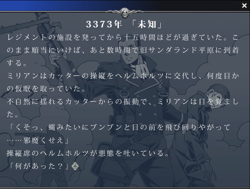The width and height of the screenshot is (250, 189).
Task: Click the short line 「する。」
Action: click(x=17, y=63)
